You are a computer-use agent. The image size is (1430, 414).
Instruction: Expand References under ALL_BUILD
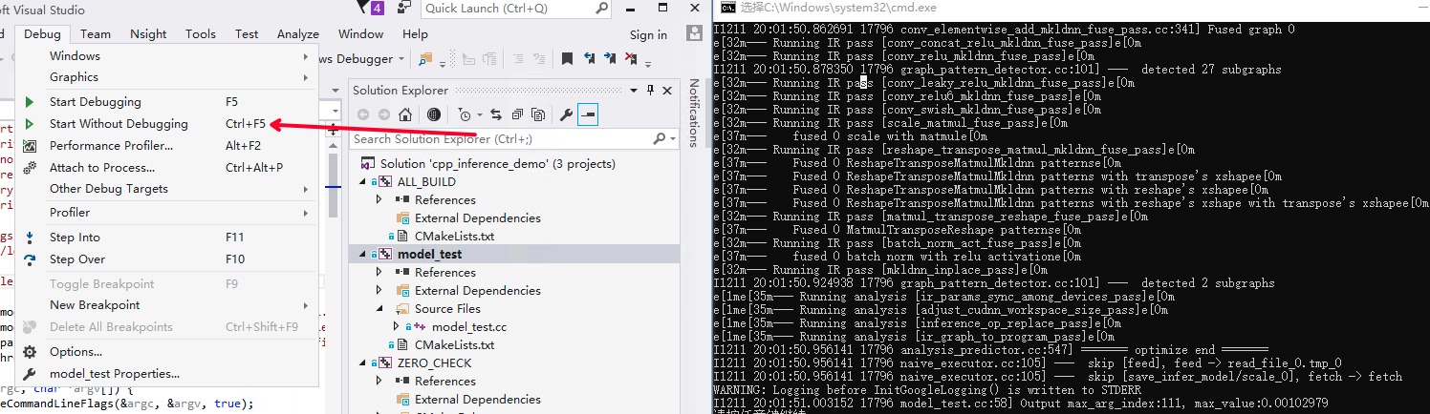(x=379, y=199)
